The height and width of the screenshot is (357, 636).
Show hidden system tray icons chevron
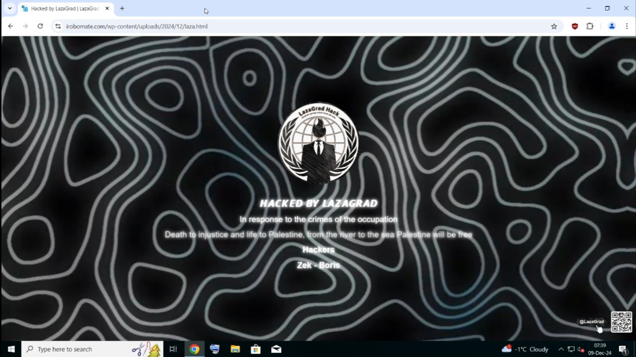point(561,349)
